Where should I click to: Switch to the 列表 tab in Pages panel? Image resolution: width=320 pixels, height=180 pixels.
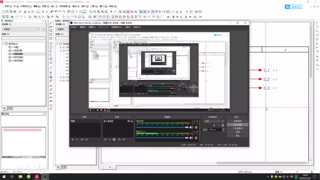point(10,108)
